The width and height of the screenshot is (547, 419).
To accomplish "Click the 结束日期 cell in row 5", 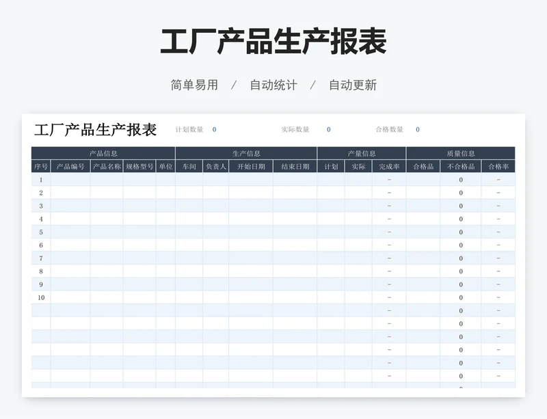I will 295,232.
